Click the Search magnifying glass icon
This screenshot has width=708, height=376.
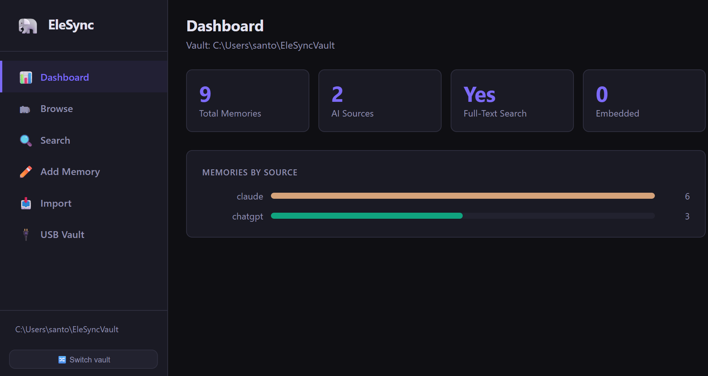(x=26, y=140)
